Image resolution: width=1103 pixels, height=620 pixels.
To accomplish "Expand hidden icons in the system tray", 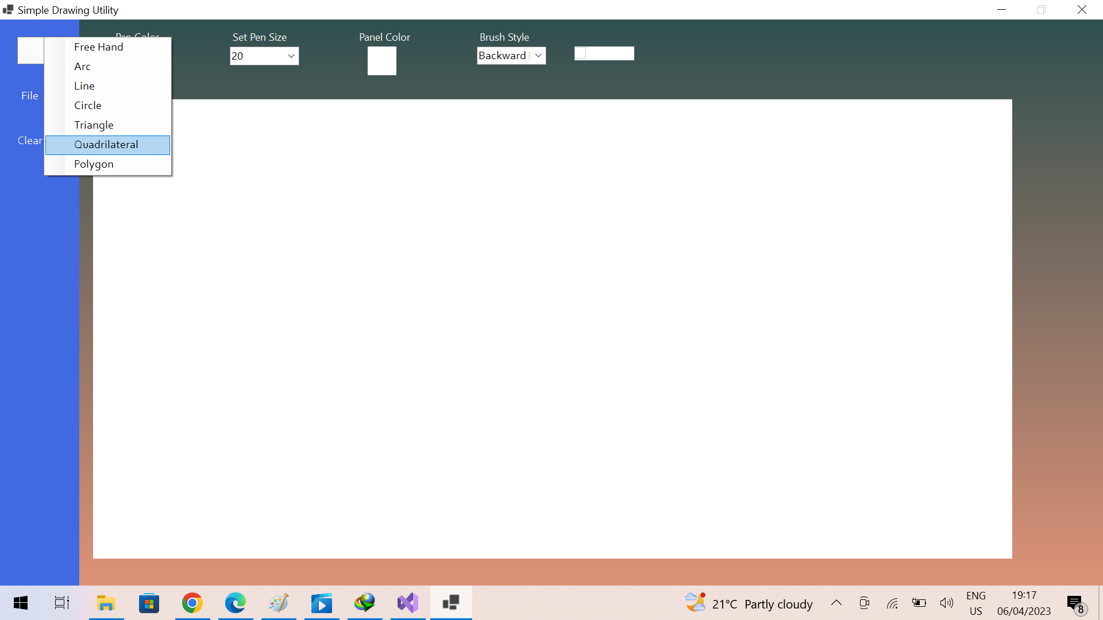I will pos(836,603).
